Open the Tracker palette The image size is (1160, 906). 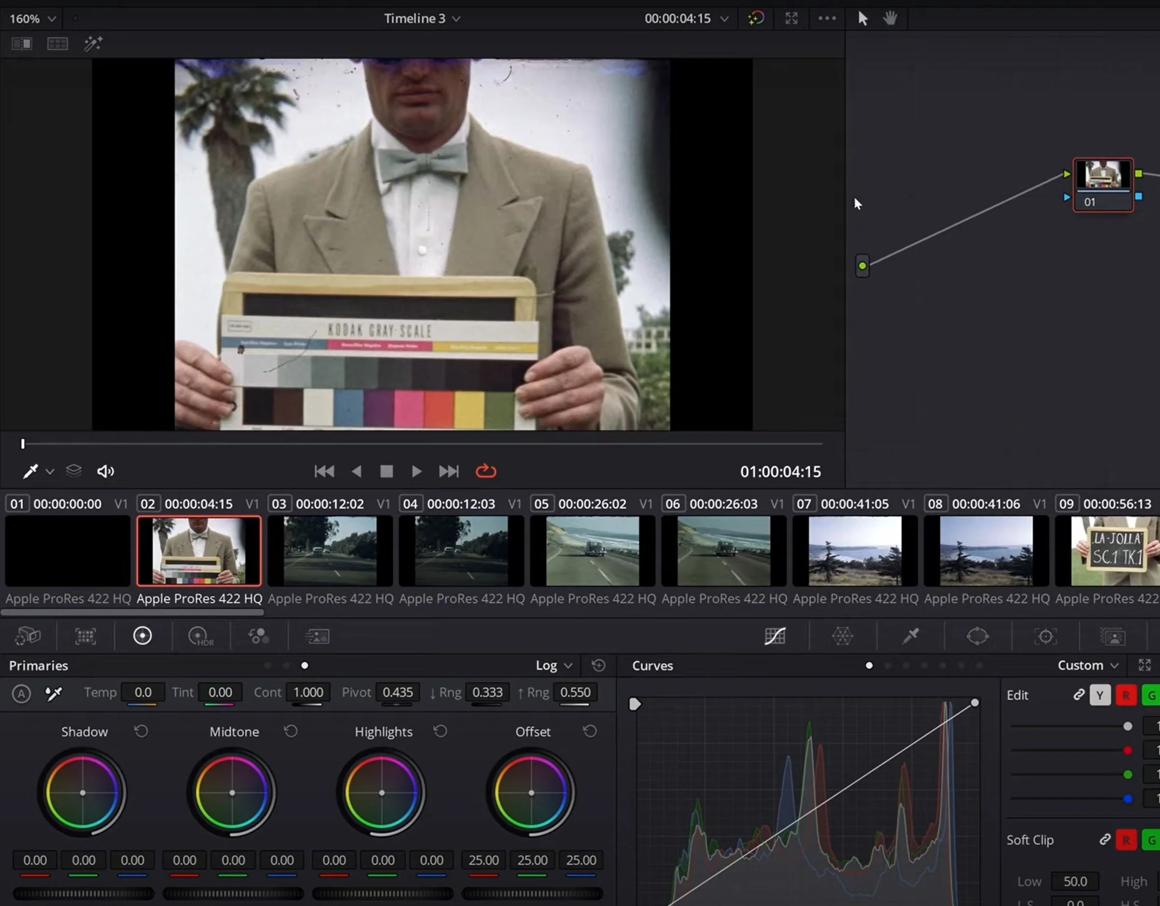[1045, 636]
